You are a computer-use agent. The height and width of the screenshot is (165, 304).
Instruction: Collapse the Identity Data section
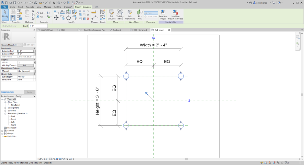point(34,74)
